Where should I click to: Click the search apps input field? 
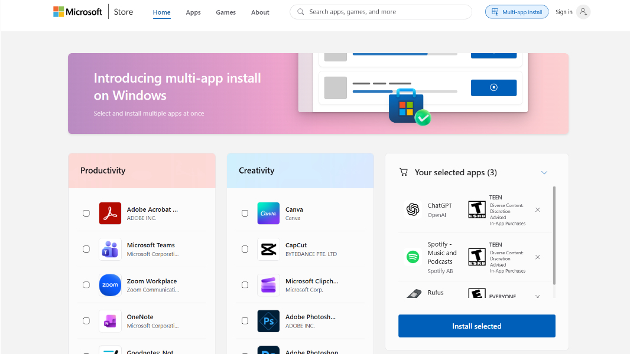pos(381,11)
